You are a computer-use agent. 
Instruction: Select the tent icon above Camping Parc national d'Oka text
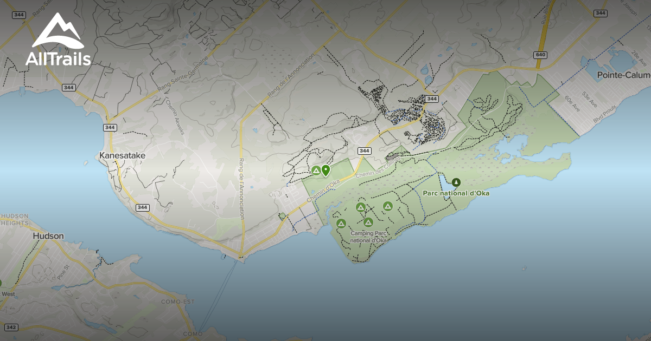click(368, 221)
